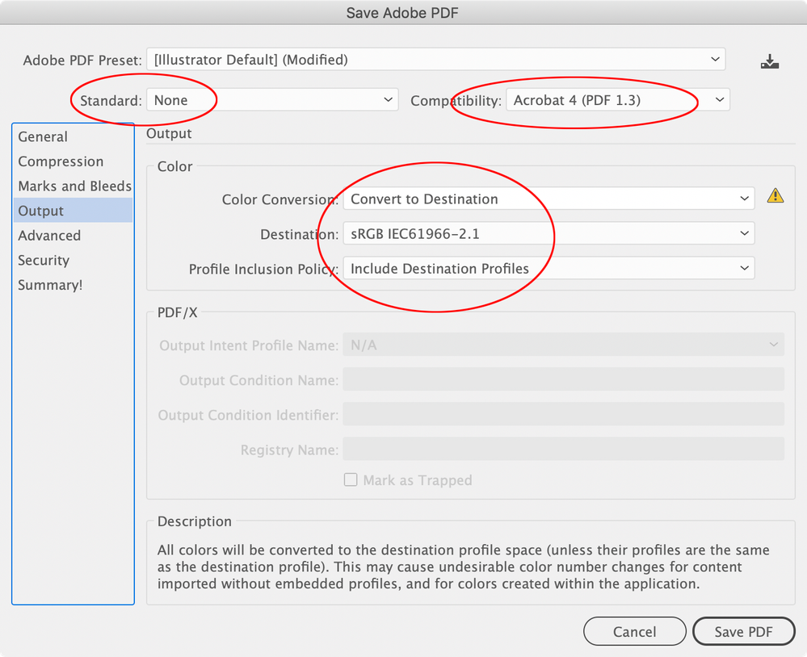Switch to Marks and Bleeds section
This screenshot has width=807, height=657.
[x=73, y=186]
